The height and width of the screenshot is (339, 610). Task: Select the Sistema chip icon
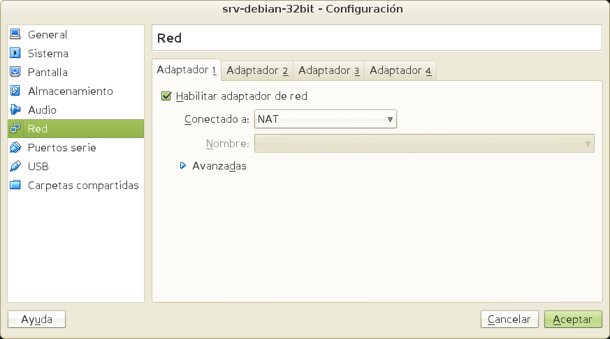pos(15,53)
